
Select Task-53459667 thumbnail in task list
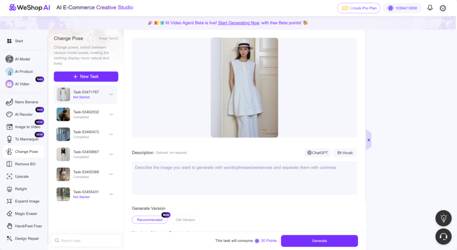63,154
